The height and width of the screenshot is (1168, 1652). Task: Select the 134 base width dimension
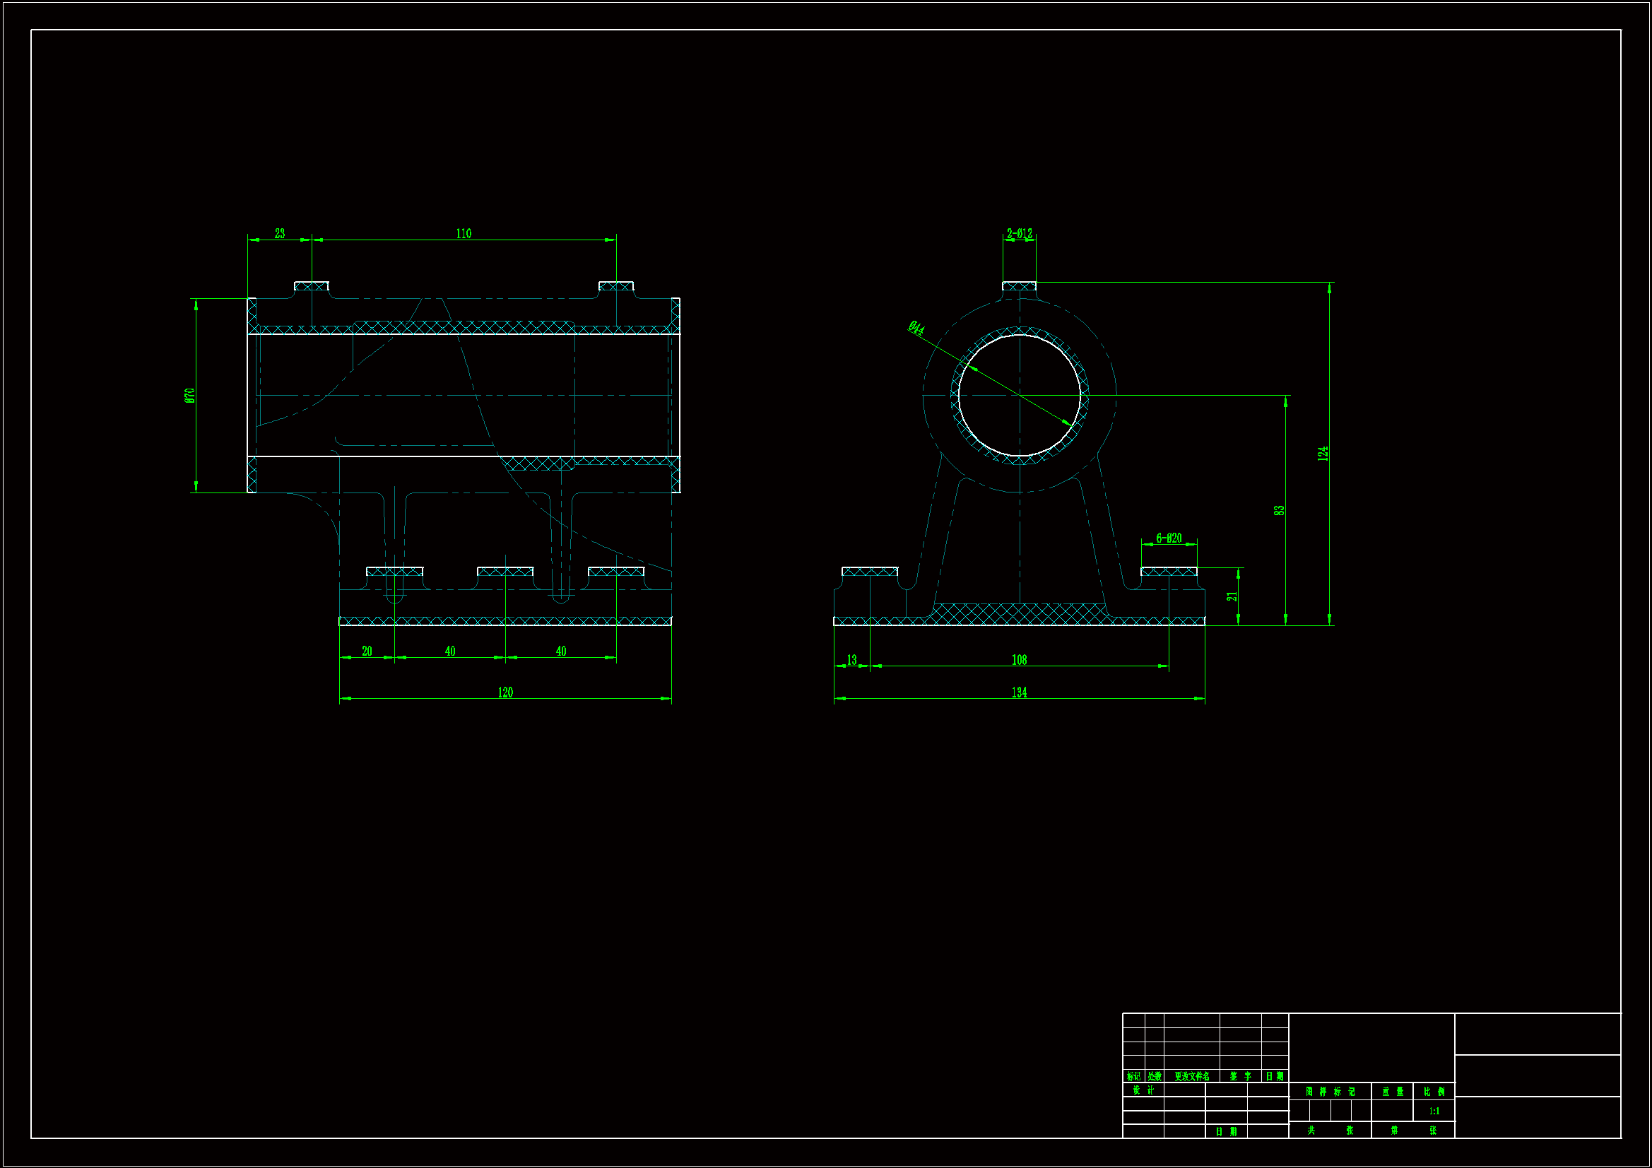[1019, 692]
